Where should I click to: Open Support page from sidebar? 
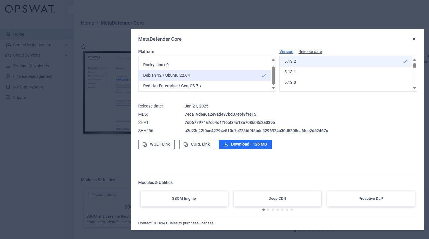[37, 98]
